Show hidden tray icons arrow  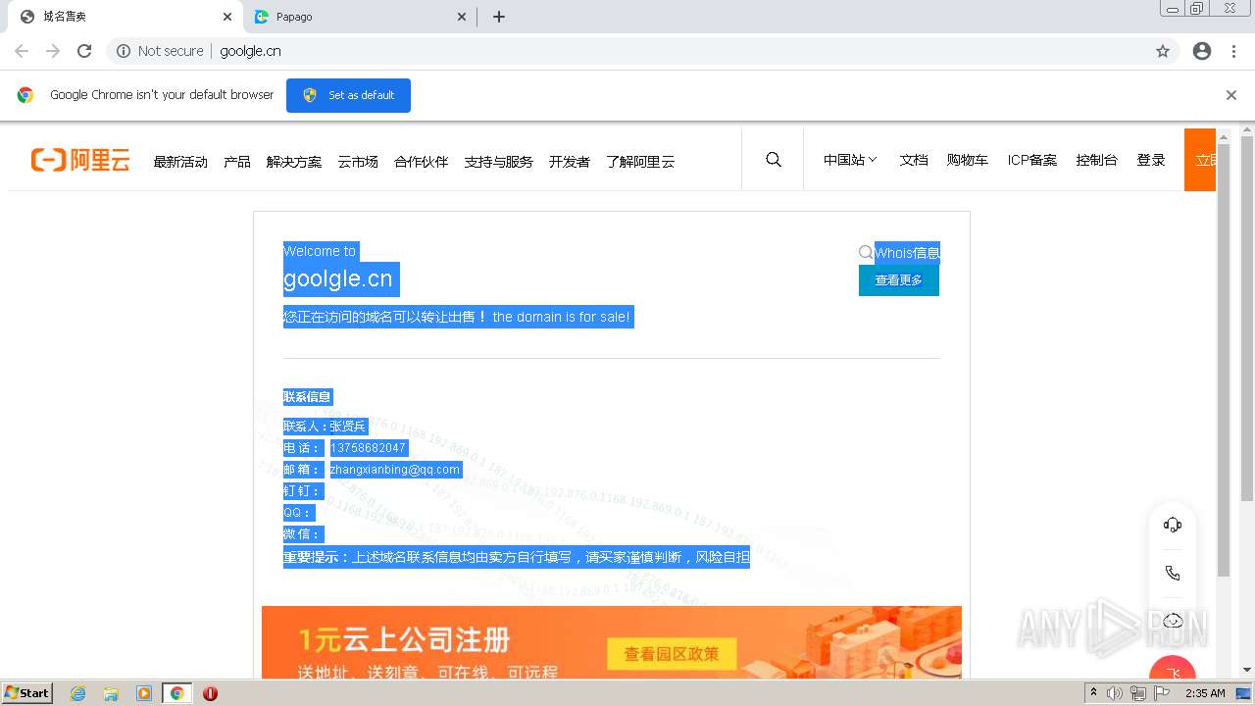1093,693
